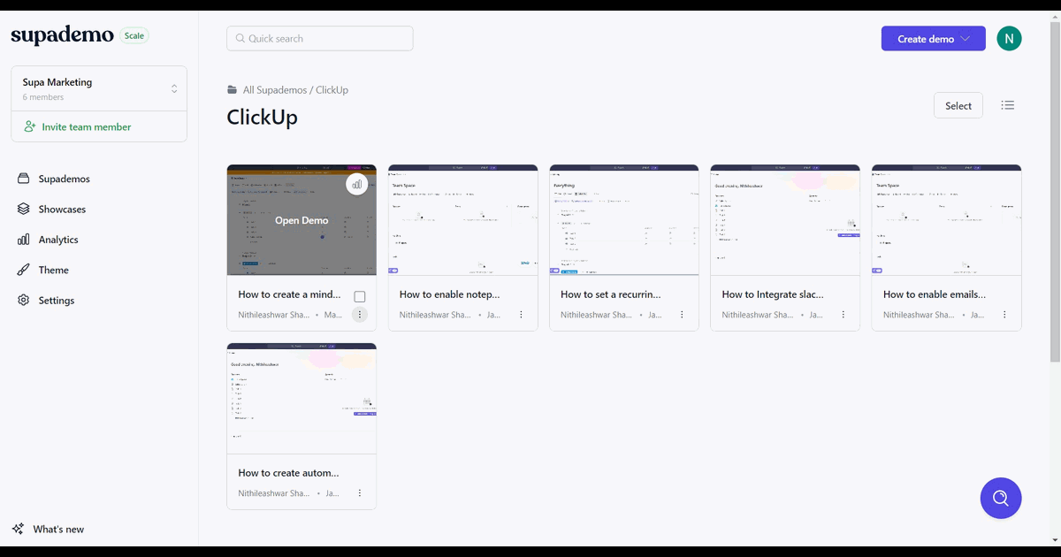Image resolution: width=1061 pixels, height=557 pixels.
Task: Click the add-person invite icon
Action: point(30,126)
